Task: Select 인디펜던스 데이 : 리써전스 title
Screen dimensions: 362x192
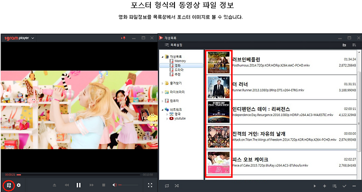Action: [261, 109]
